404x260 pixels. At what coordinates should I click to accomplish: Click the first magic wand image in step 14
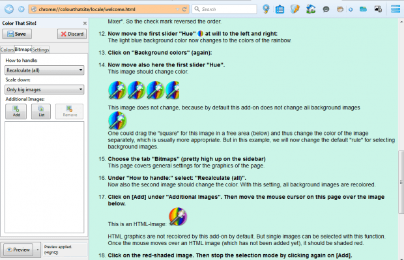click(x=117, y=90)
